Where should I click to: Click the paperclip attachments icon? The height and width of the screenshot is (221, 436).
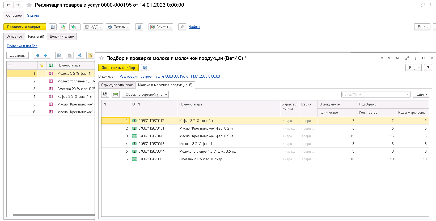pyautogui.click(x=182, y=27)
